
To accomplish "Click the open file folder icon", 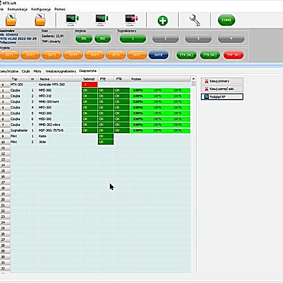I will tap(11, 20).
